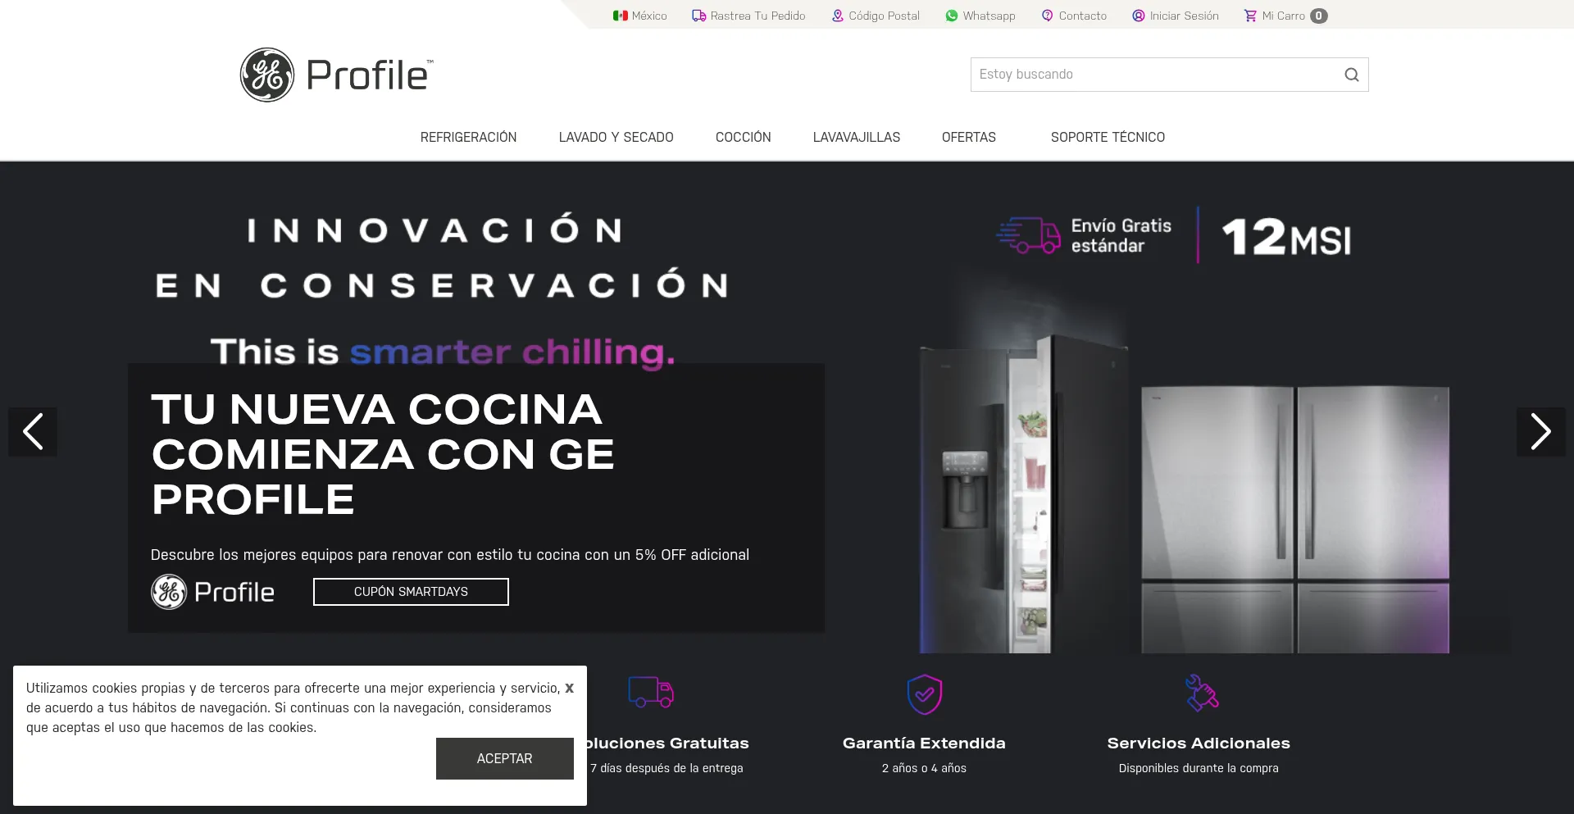
Task: Click the 'Tu nueva cocina comienza' headline
Action: click(x=383, y=453)
